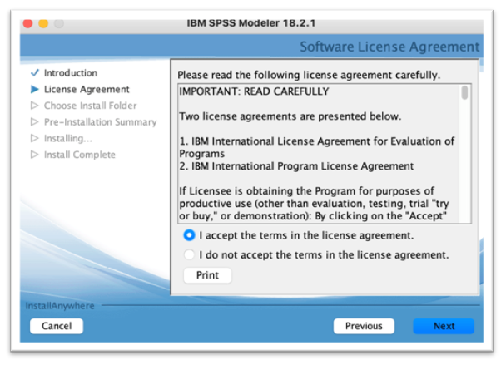Click the triangle icon beside Installing...
Screen dimensions: 501x365
(x=34, y=138)
